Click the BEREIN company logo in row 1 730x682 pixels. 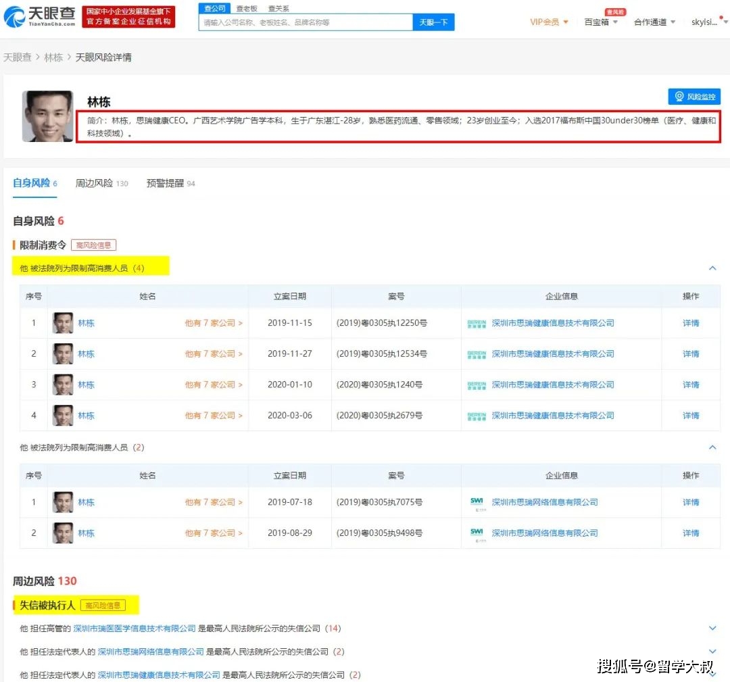(477, 323)
